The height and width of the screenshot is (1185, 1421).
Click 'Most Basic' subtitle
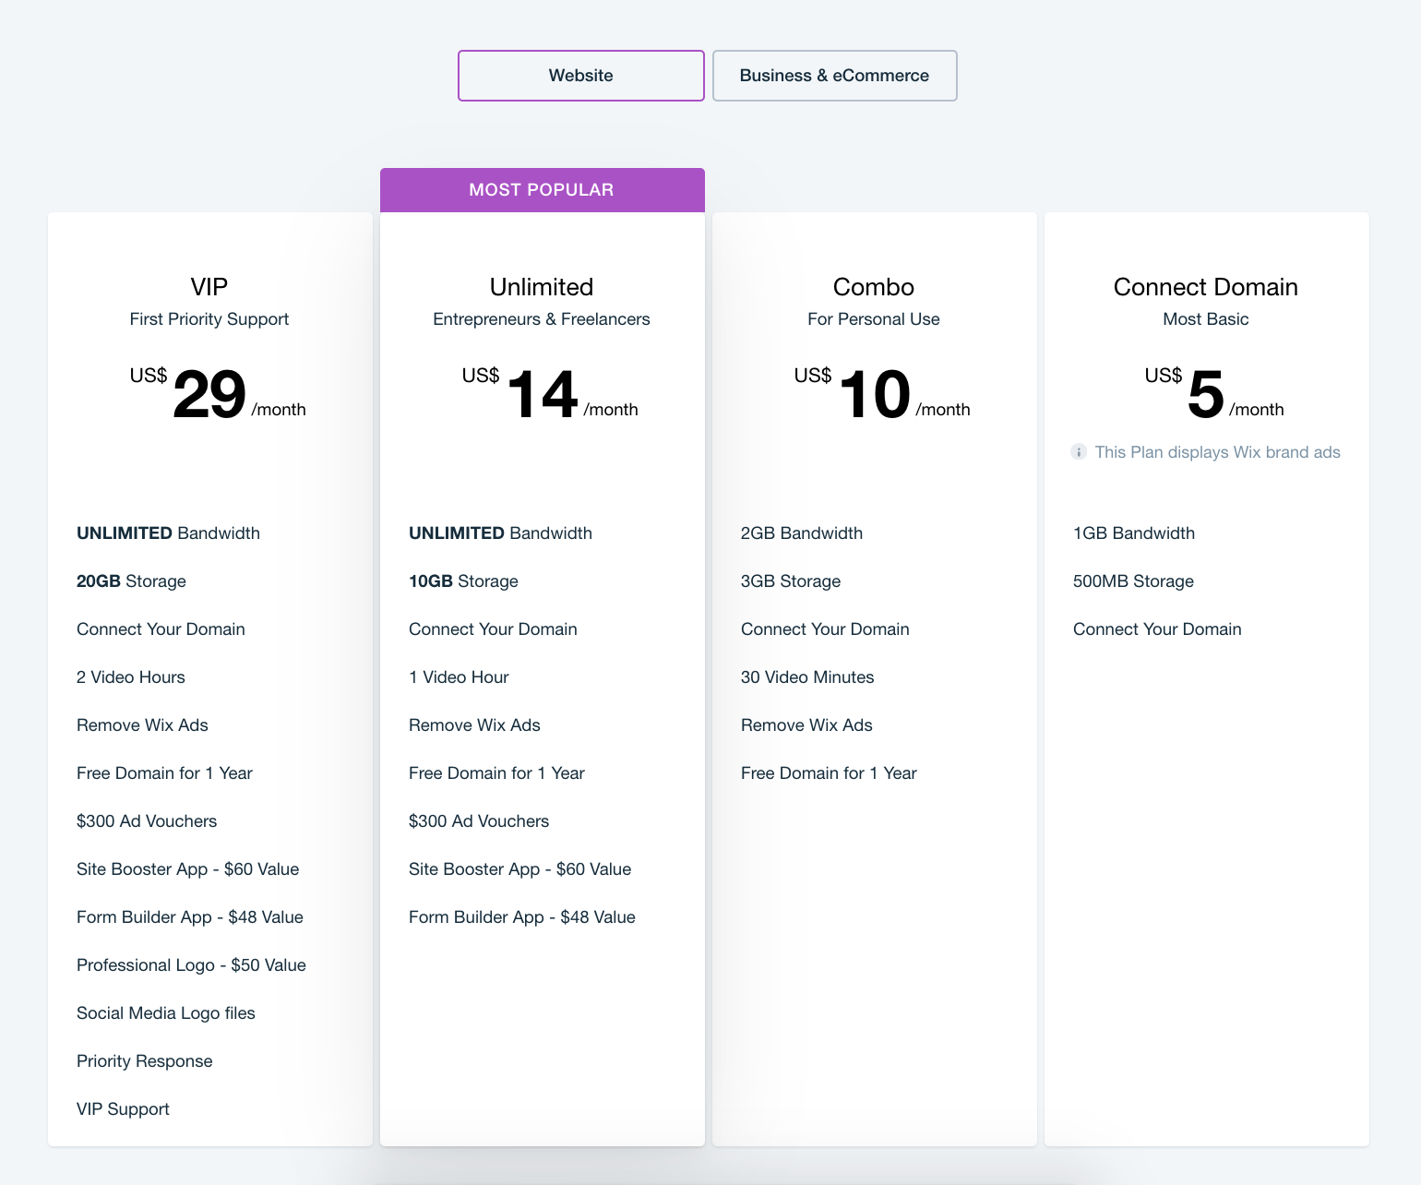(x=1206, y=319)
